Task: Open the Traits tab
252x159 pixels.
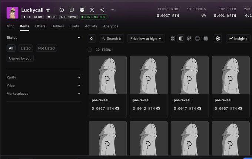Action: click(74, 26)
